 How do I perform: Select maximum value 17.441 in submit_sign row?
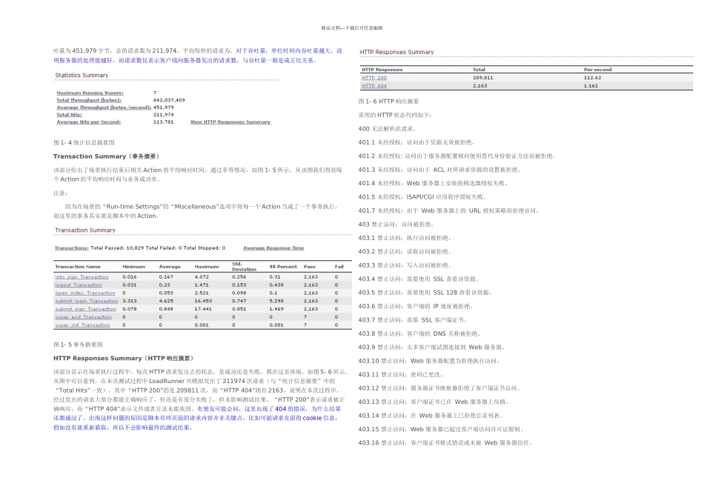203,309
